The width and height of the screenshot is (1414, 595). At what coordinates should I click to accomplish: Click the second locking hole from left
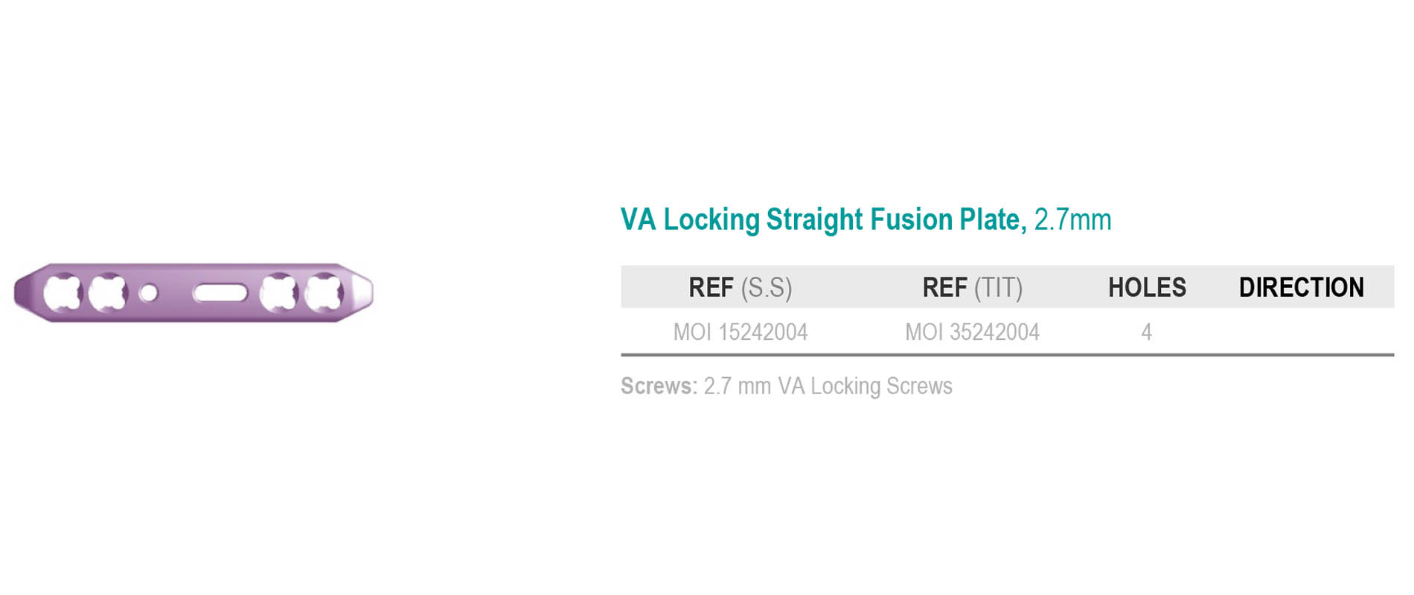pyautogui.click(x=108, y=292)
